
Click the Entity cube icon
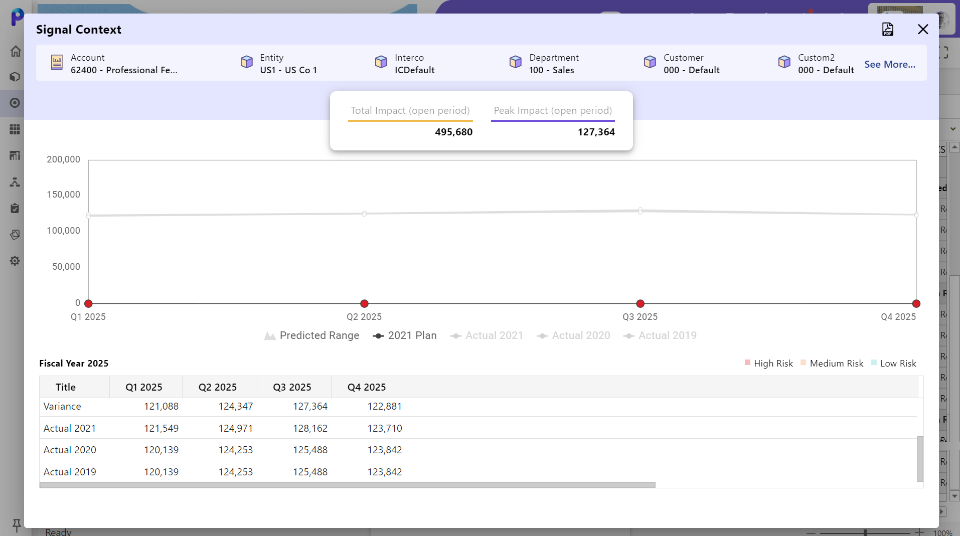247,62
